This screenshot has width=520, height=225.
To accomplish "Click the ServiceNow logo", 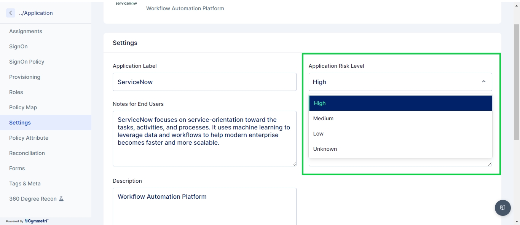I will tap(126, 3).
